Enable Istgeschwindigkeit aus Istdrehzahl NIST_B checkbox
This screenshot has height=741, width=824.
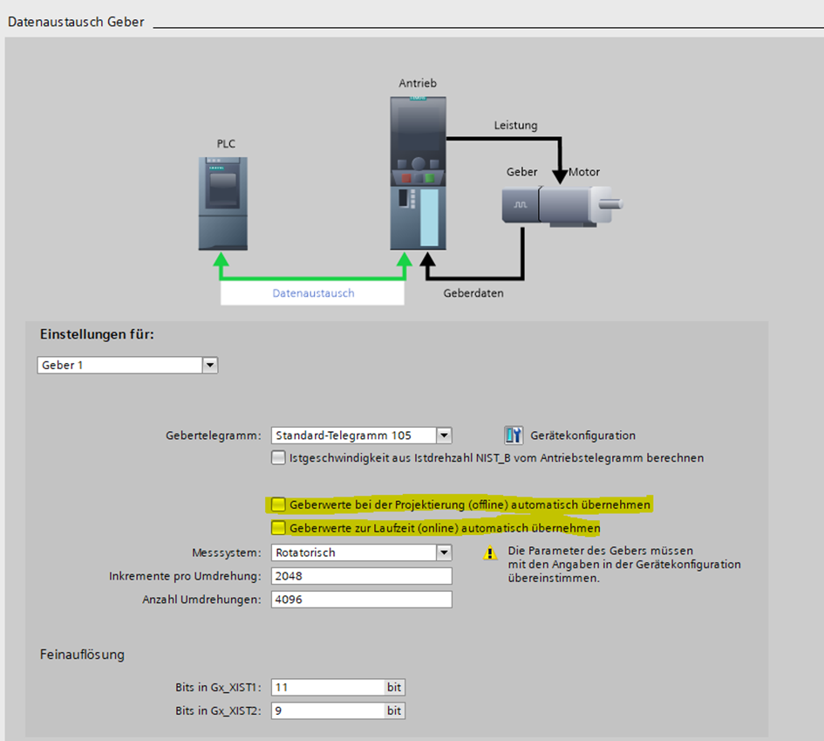[278, 457]
